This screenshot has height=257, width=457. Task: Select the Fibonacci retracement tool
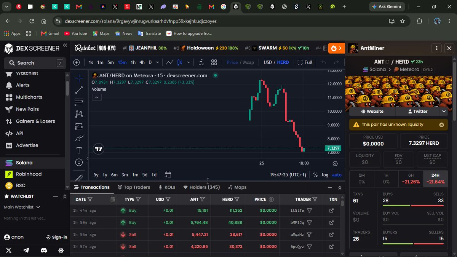[79, 102]
